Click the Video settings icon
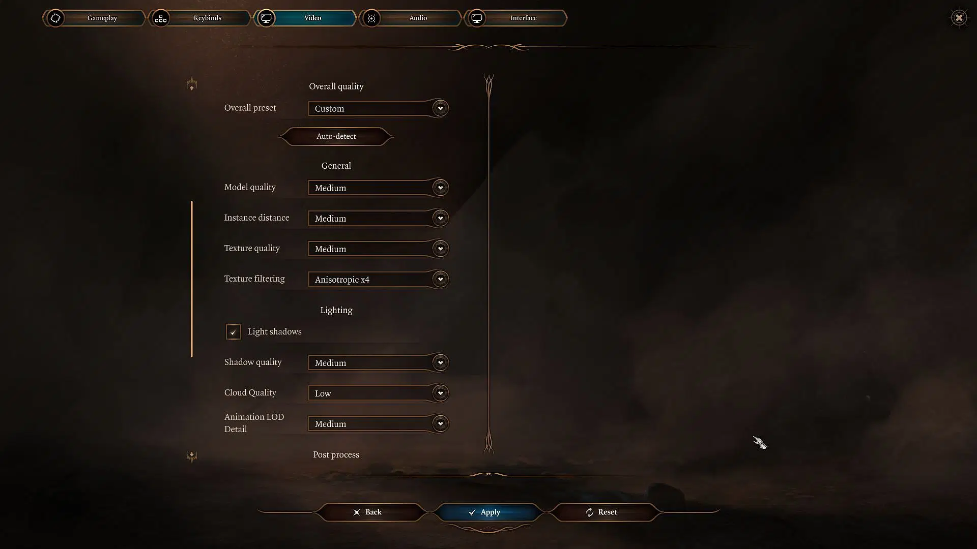This screenshot has height=549, width=977. (267, 17)
